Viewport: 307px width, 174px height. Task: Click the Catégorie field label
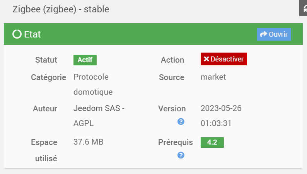[x=48, y=77]
